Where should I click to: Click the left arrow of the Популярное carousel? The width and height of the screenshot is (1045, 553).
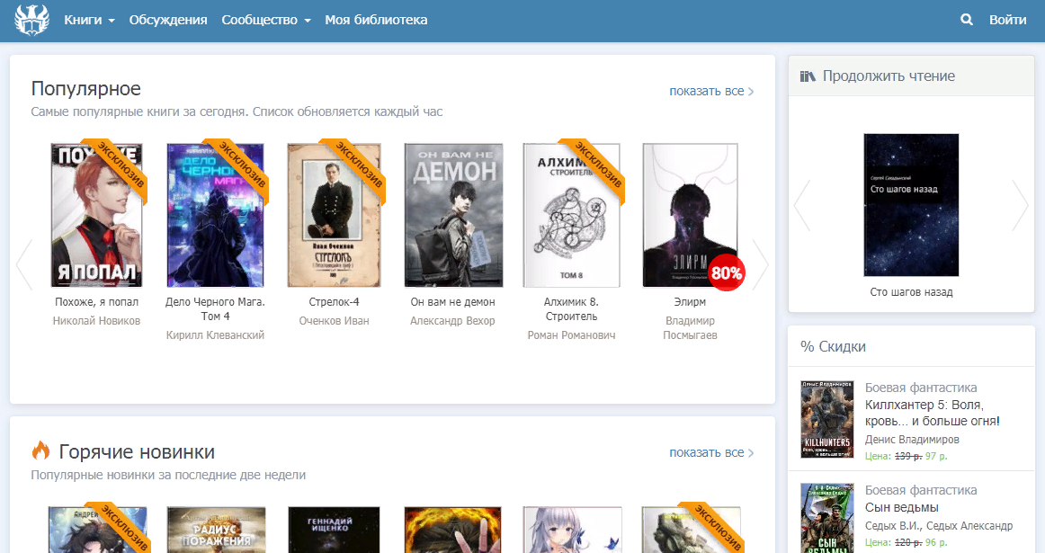(x=22, y=263)
